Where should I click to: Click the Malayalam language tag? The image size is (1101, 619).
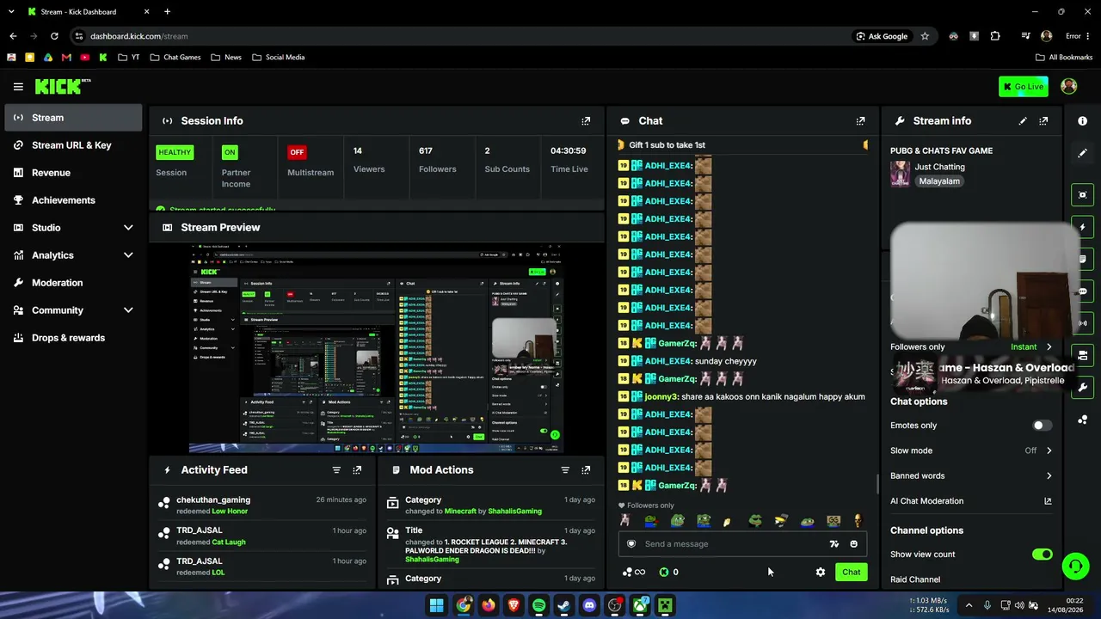[939, 181]
